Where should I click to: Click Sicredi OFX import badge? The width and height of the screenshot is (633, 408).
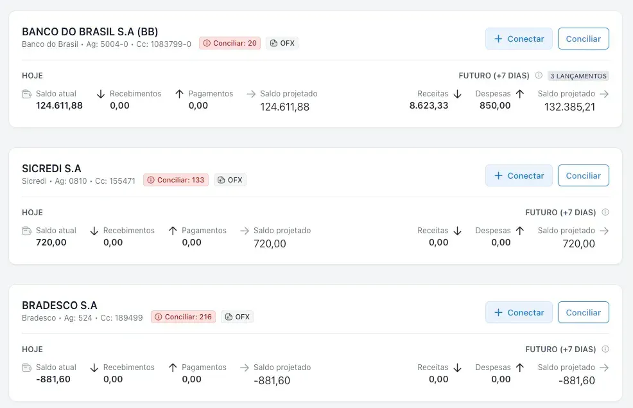pos(230,180)
